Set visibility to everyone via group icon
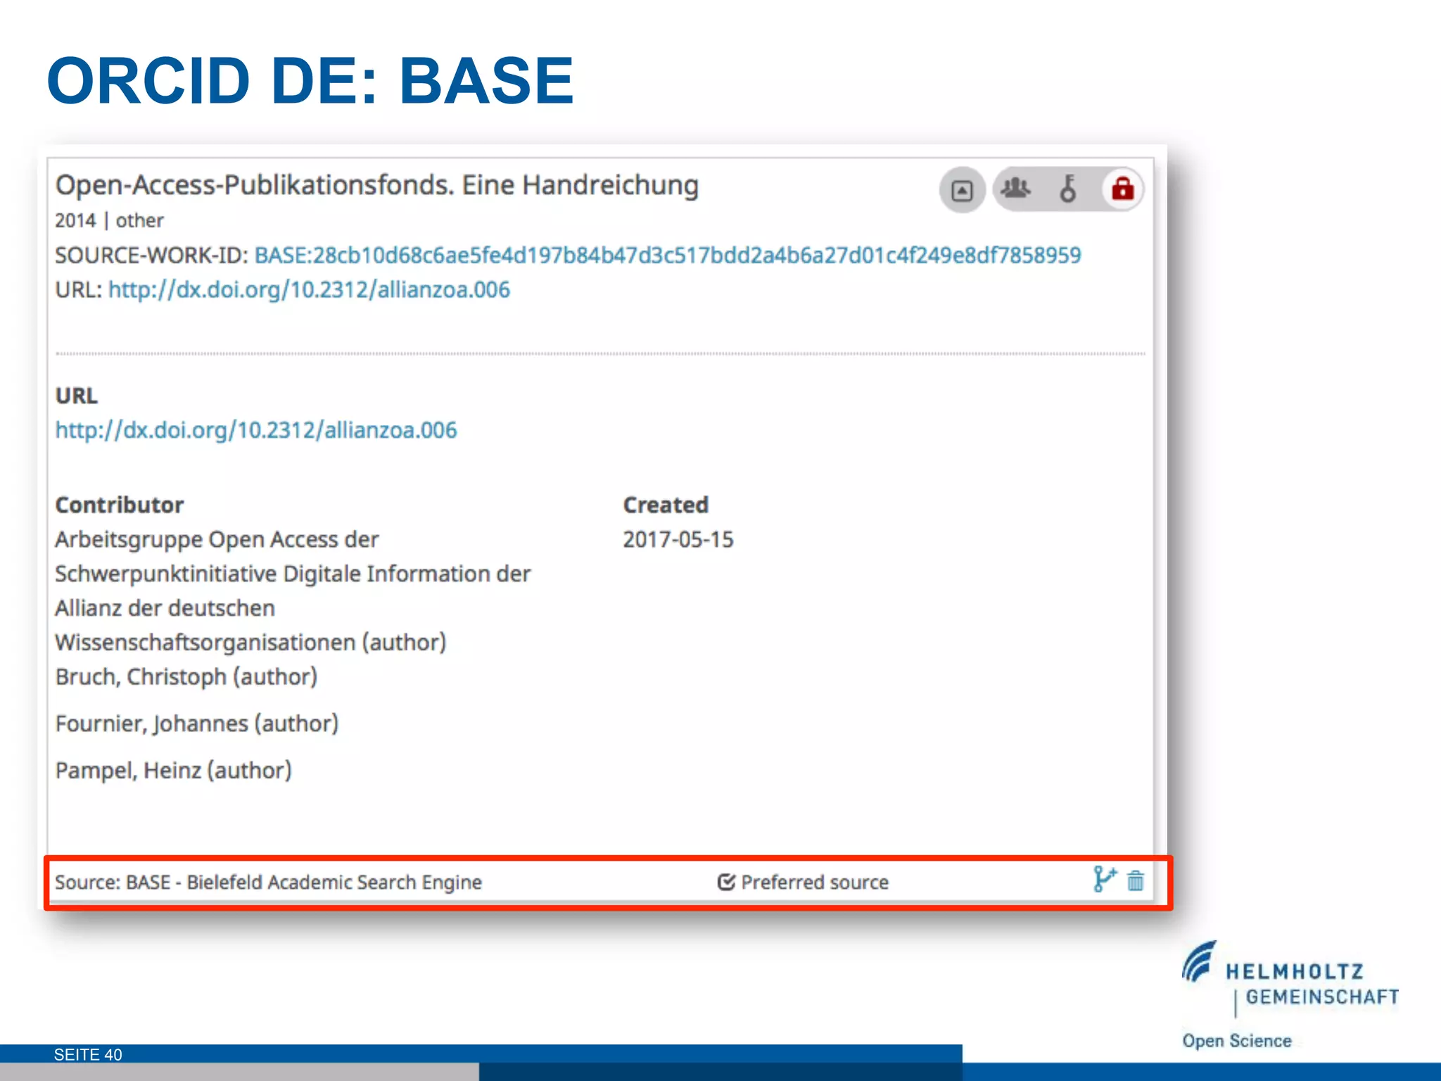Viewport: 1441px width, 1081px height. click(x=1015, y=188)
